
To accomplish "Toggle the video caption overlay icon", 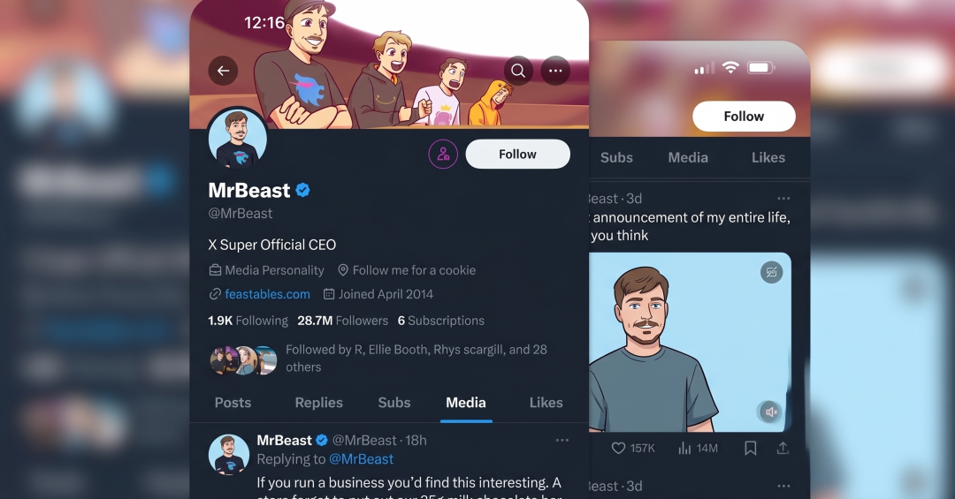I will pos(771,272).
